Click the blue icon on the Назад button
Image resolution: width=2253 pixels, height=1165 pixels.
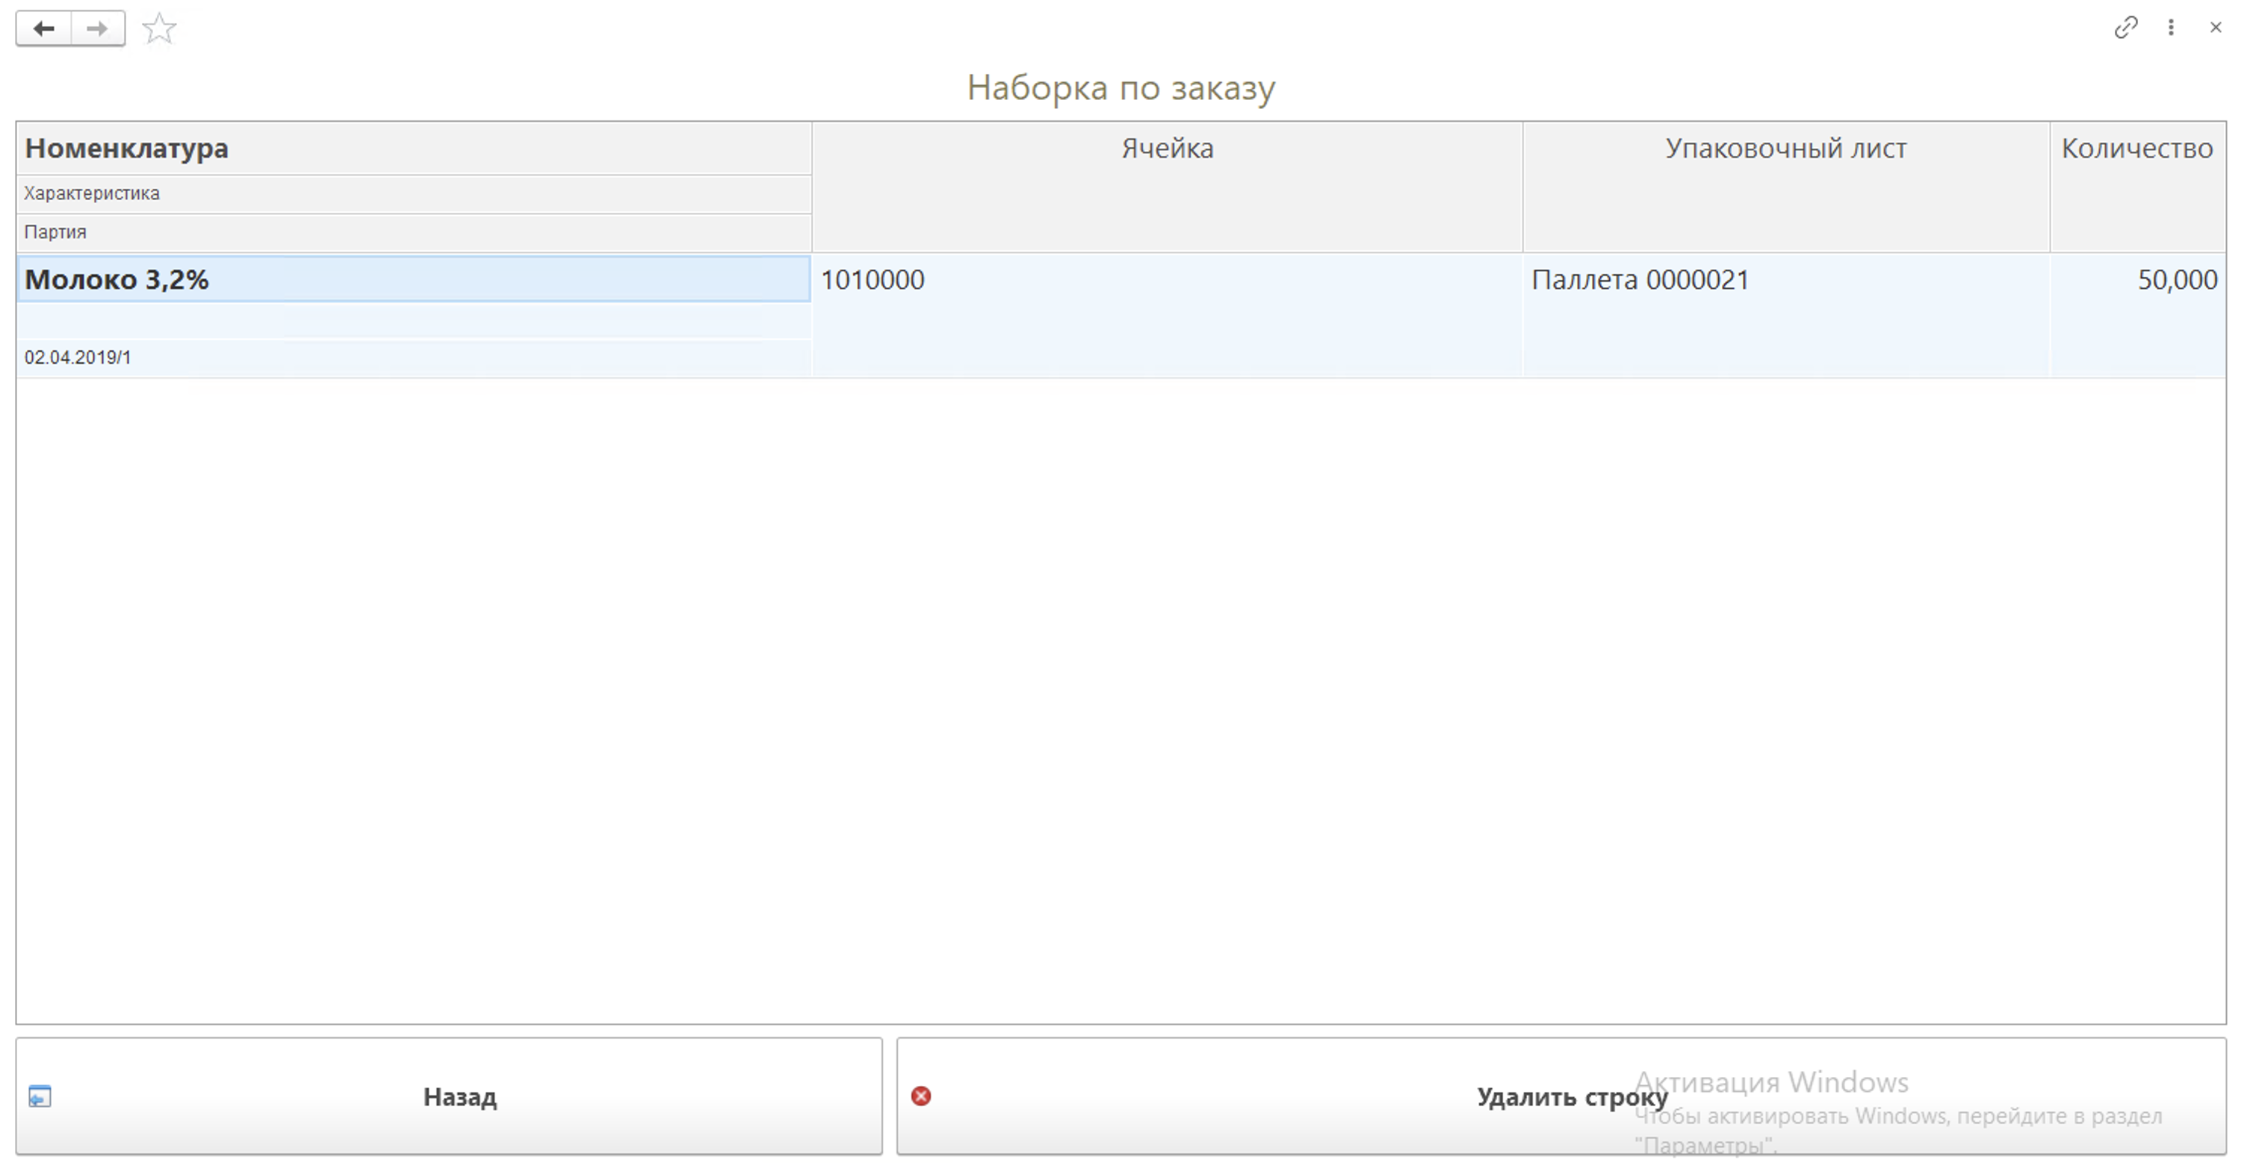tap(40, 1096)
